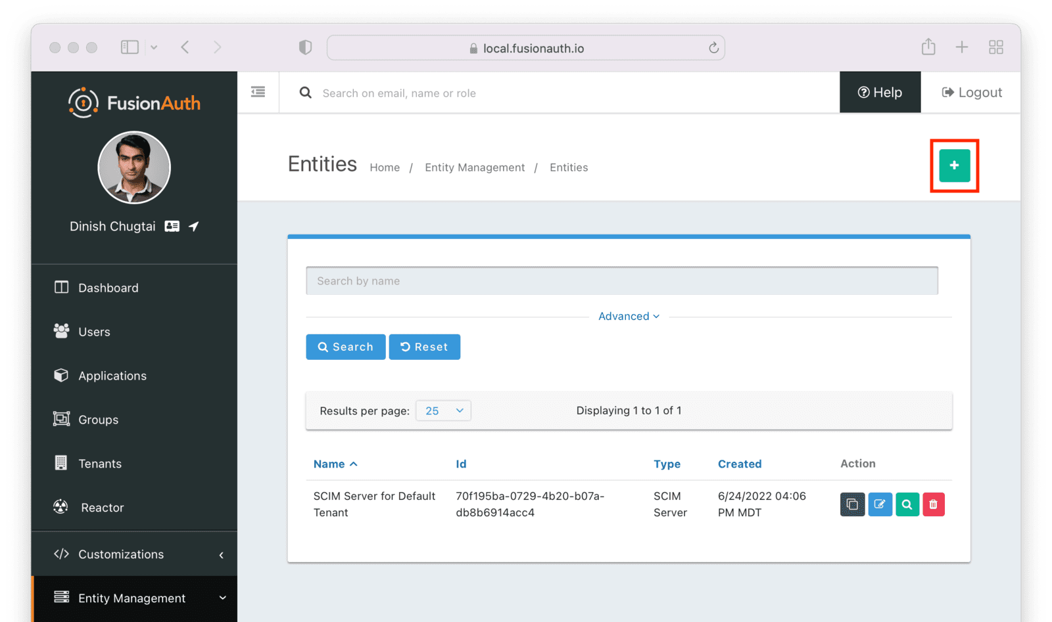Copy the SCIM Server entity
This screenshot has height=622, width=1052.
(x=852, y=504)
